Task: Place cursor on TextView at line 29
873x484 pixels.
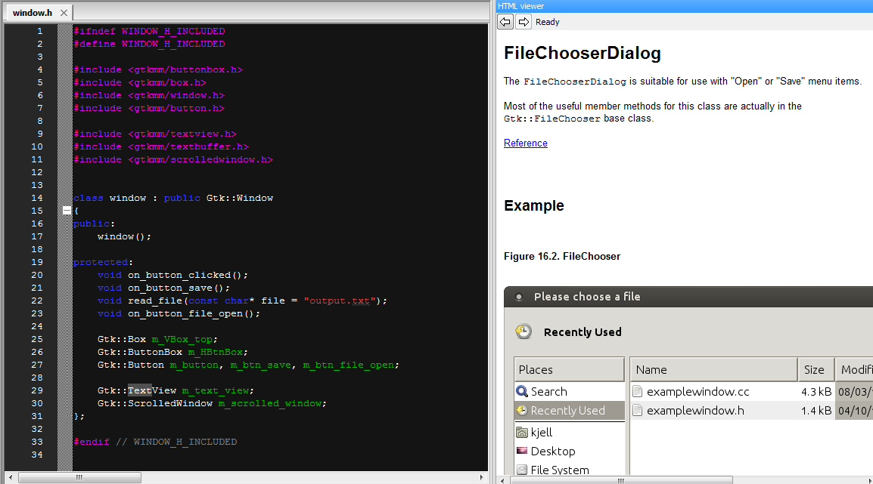Action: tap(152, 390)
